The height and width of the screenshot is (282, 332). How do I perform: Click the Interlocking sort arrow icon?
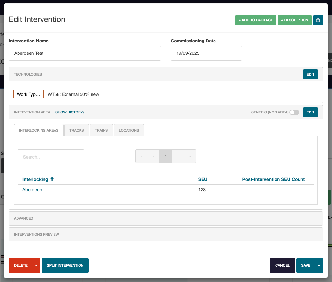coord(52,179)
